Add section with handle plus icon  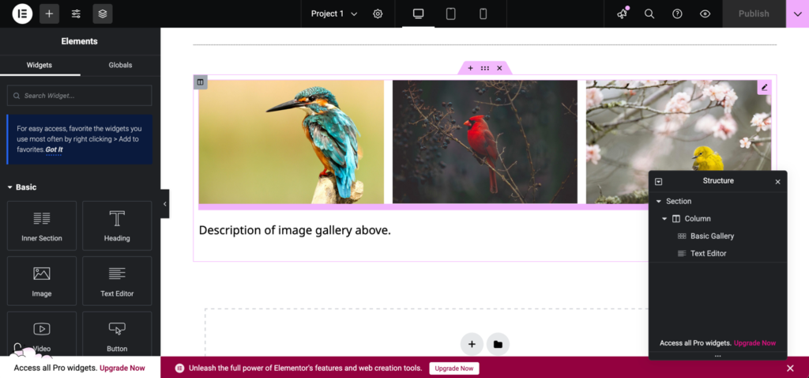point(470,68)
